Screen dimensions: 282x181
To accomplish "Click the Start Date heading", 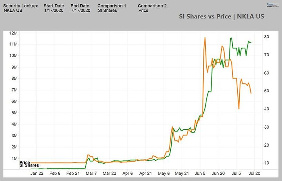I will click(54, 6).
